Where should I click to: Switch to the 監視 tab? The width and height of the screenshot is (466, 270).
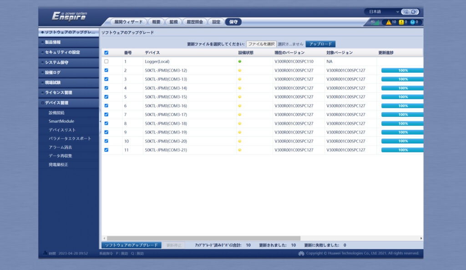click(x=174, y=22)
